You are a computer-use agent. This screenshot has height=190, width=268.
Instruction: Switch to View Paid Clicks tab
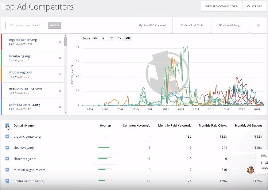[192, 25]
